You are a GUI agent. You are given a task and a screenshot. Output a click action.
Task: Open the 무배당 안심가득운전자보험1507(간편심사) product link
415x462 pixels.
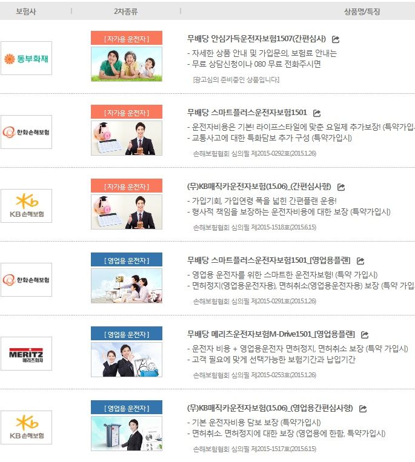(x=256, y=39)
